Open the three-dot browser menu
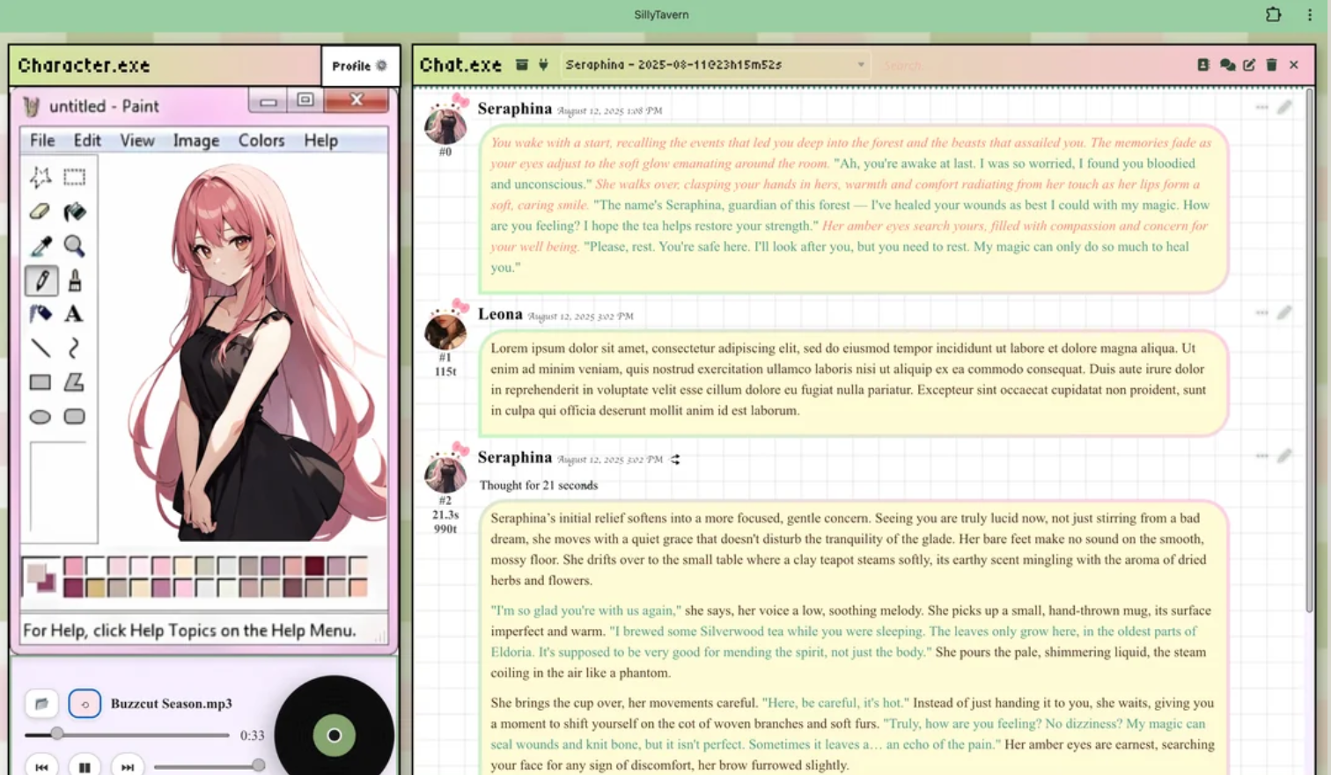 tap(1310, 14)
